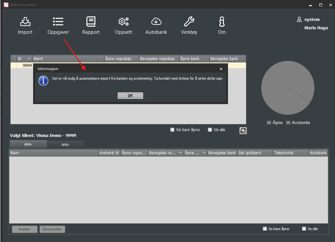Image resolution: width=335 pixels, height=242 pixels.
Task: Expand Bevegelse regnskap column dropdown arrow
Action: (181, 153)
